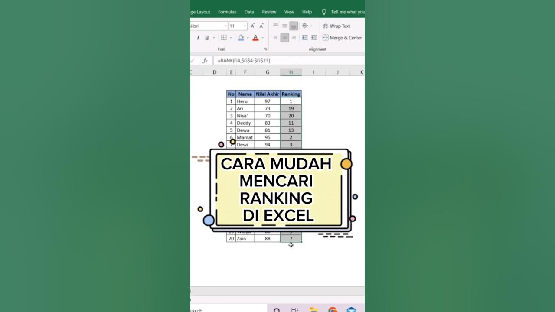555x312 pixels.
Task: Open the Page Layout ribbon tab
Action: (200, 12)
